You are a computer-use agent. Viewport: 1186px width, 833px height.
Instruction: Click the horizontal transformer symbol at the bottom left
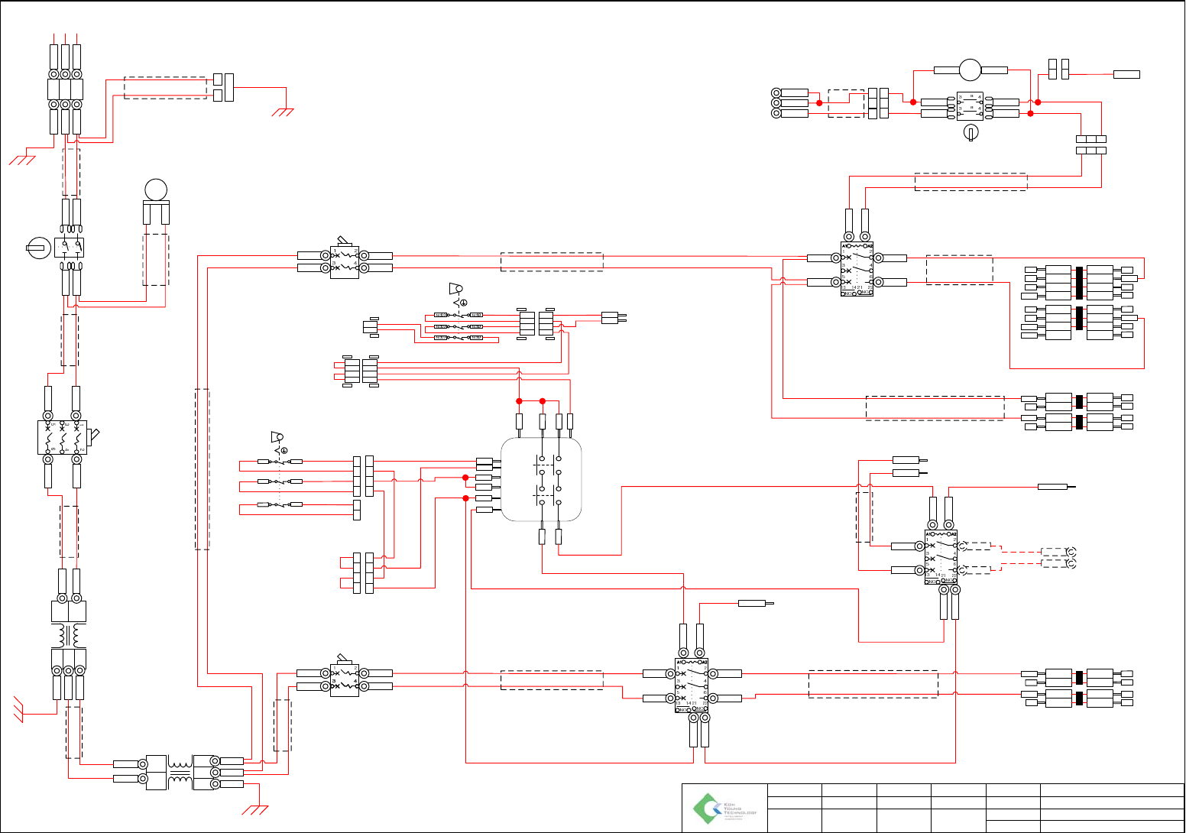pos(180,773)
